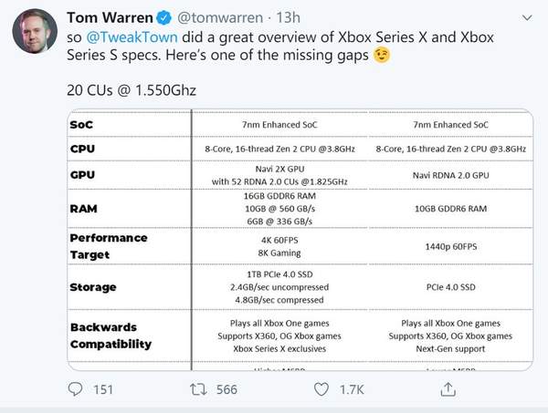The width and height of the screenshot is (548, 413).
Task: Like the tweet with the heart icon
Action: point(321,389)
